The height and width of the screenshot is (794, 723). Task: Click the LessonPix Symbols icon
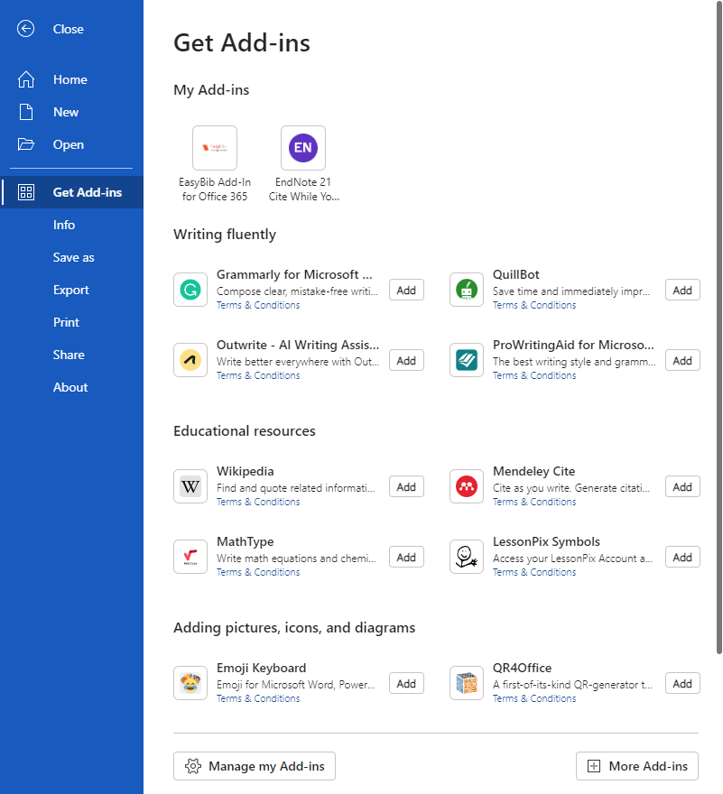click(467, 557)
